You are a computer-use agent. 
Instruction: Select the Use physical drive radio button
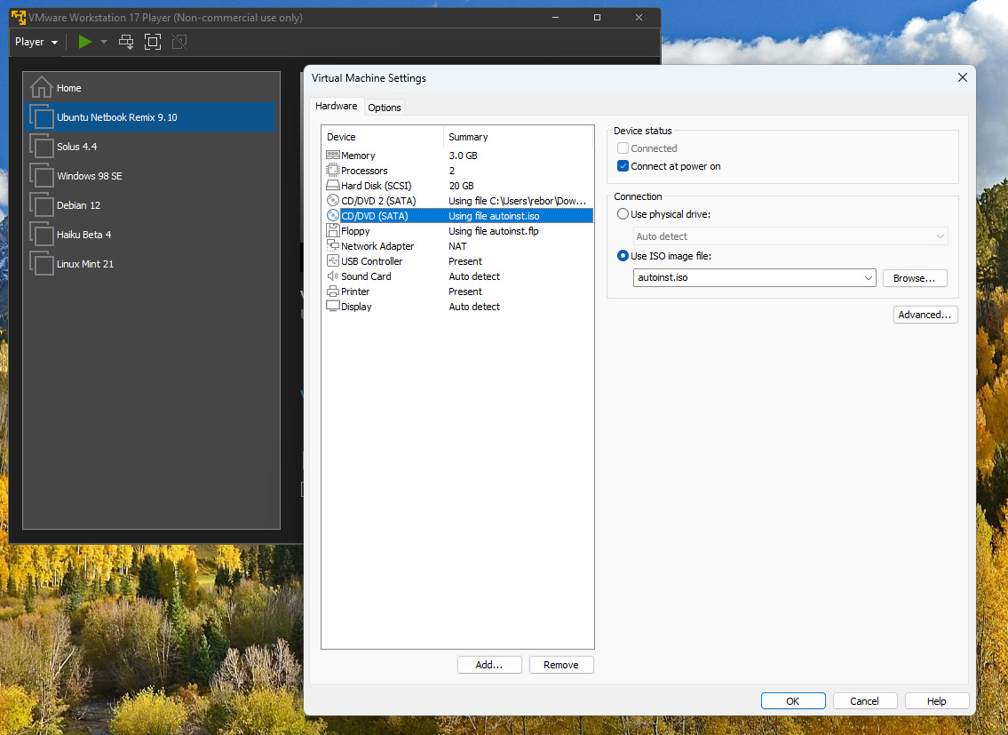coord(623,213)
